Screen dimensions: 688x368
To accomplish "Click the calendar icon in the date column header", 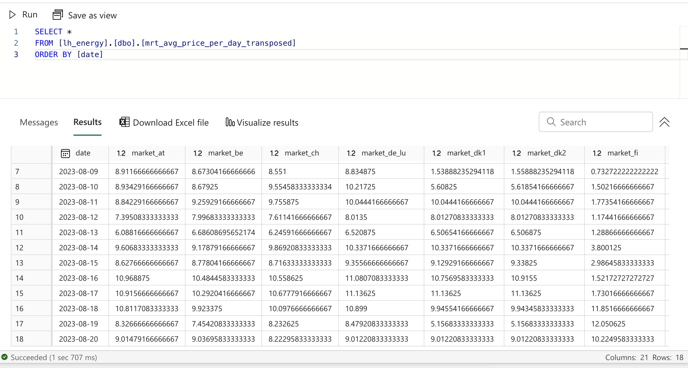I will pos(65,153).
